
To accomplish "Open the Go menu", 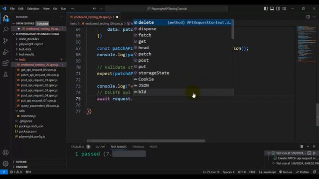I will tap(55, 9).
